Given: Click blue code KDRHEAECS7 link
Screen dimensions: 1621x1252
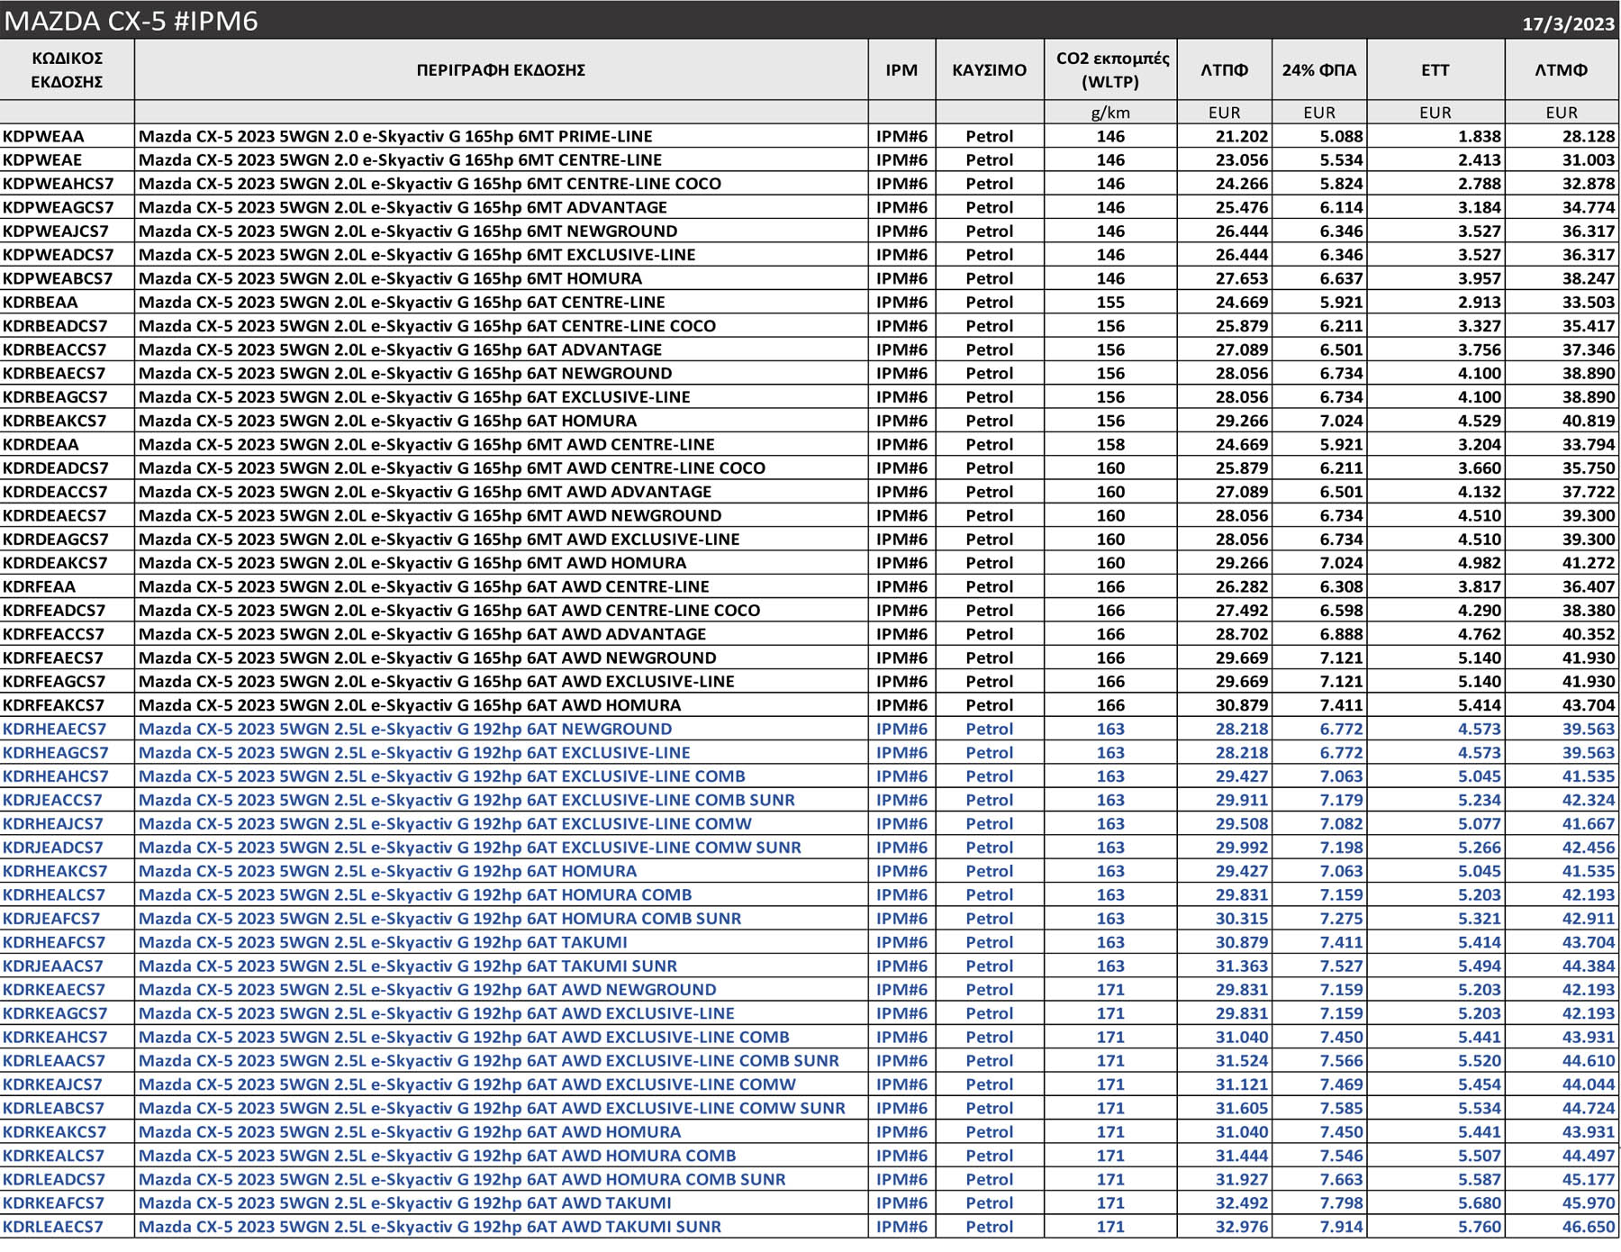Looking at the screenshot, I should 54,729.
